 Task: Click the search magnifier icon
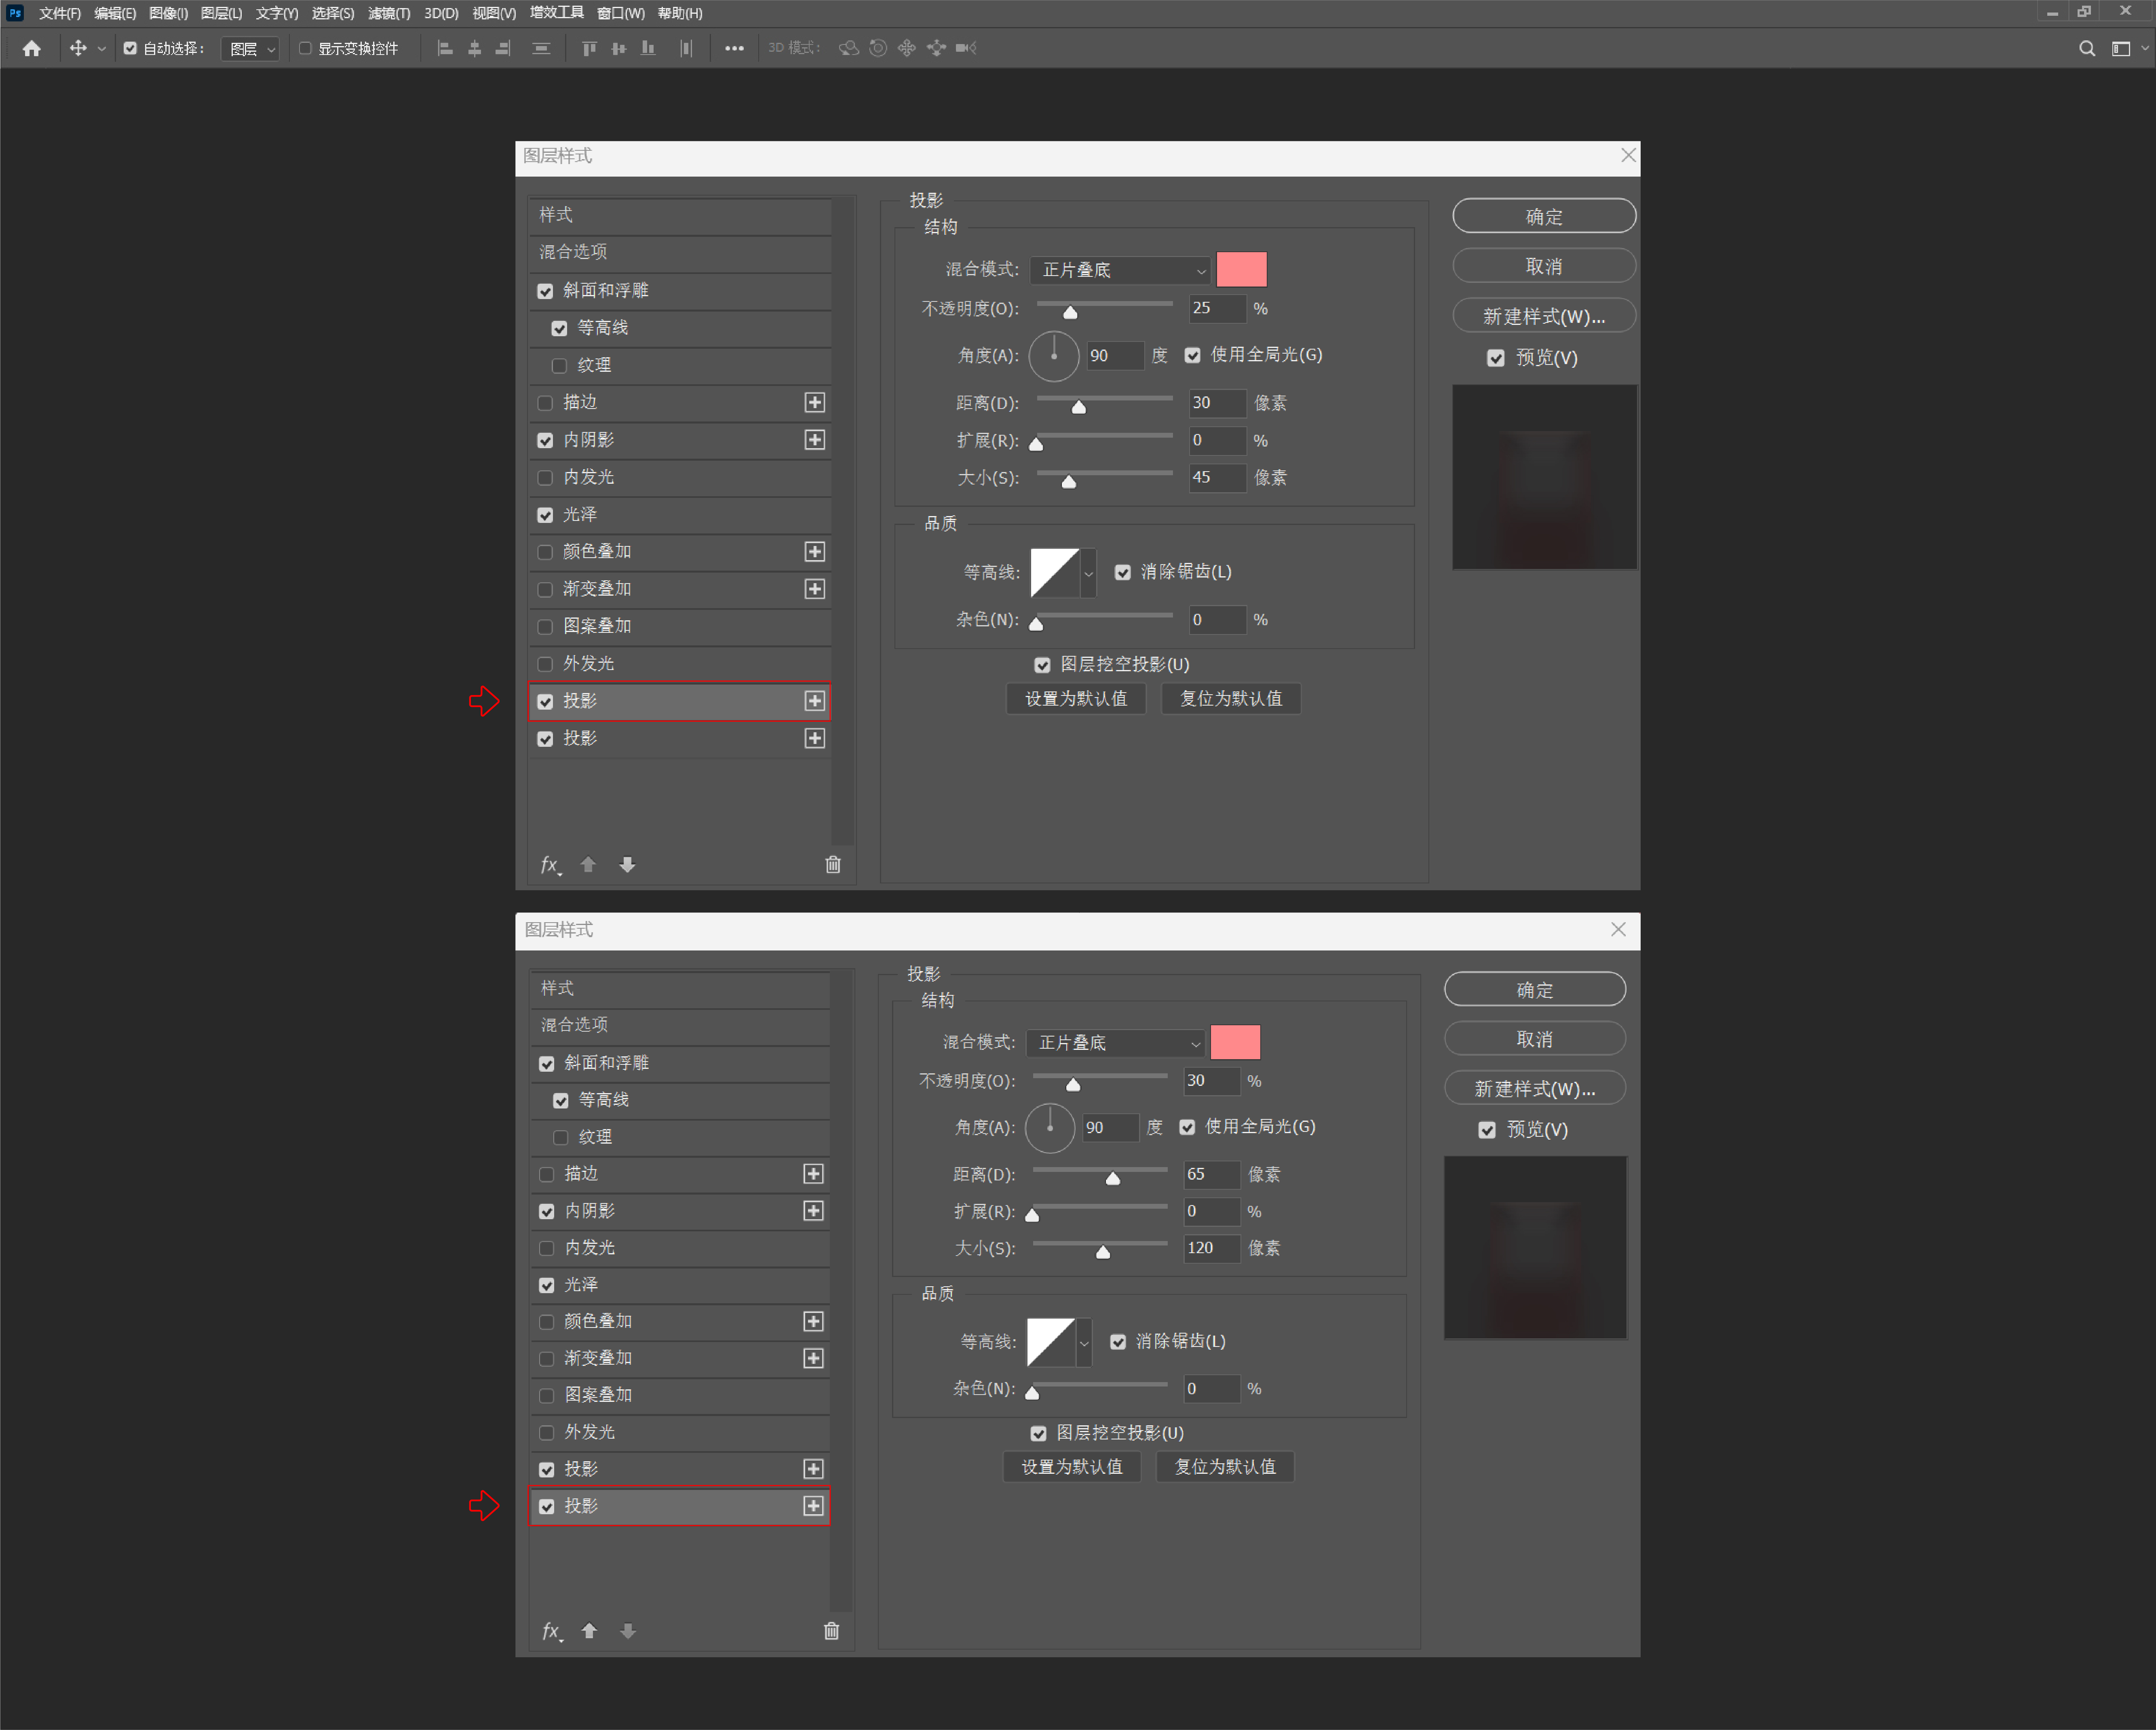[x=2087, y=48]
